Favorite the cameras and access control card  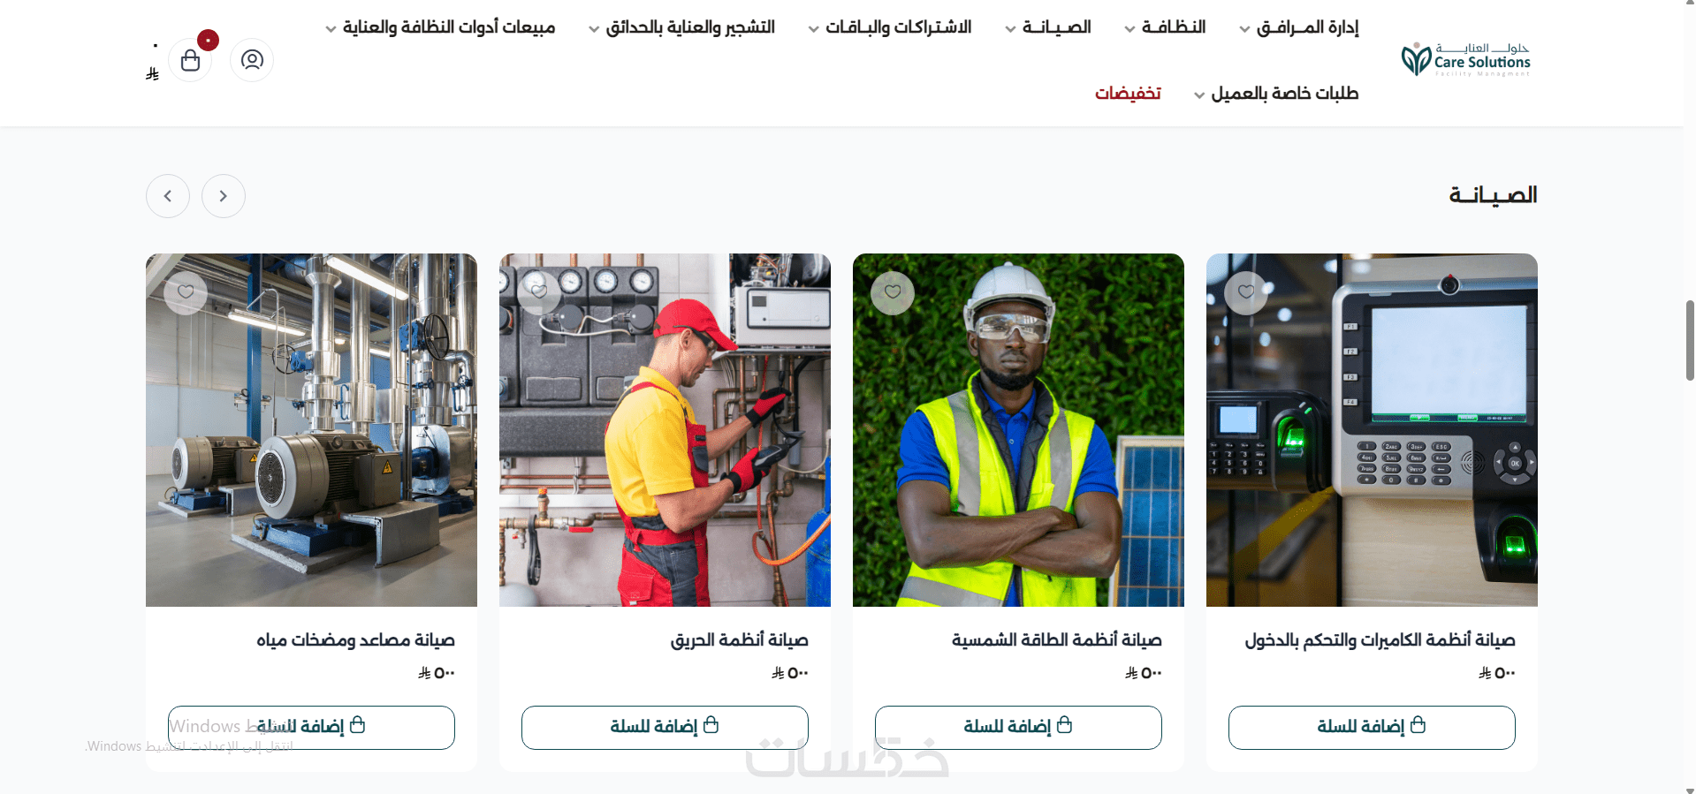pyautogui.click(x=1246, y=292)
